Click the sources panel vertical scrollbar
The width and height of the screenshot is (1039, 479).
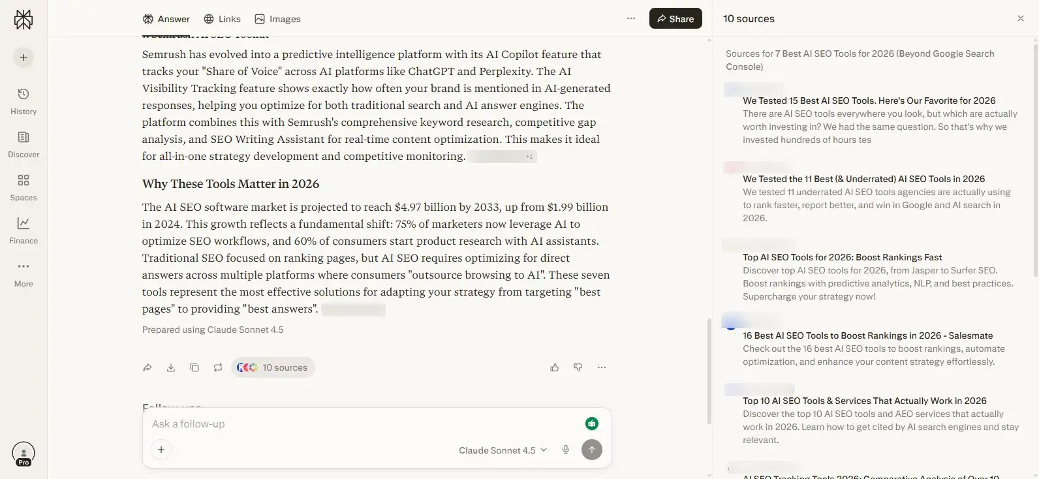(x=1036, y=160)
